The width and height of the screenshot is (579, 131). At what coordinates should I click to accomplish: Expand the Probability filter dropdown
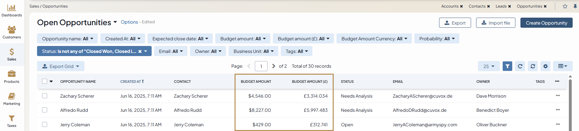(x=437, y=39)
